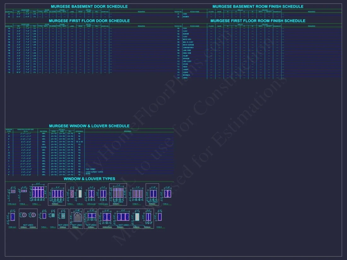This screenshot has width=347, height=260.
Task: Click the Type I & I1 window symbol
Action: tap(12, 217)
